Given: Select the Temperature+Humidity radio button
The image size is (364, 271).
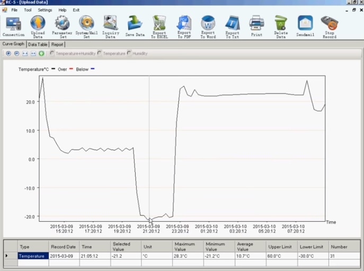Looking at the screenshot, I should (x=52, y=53).
